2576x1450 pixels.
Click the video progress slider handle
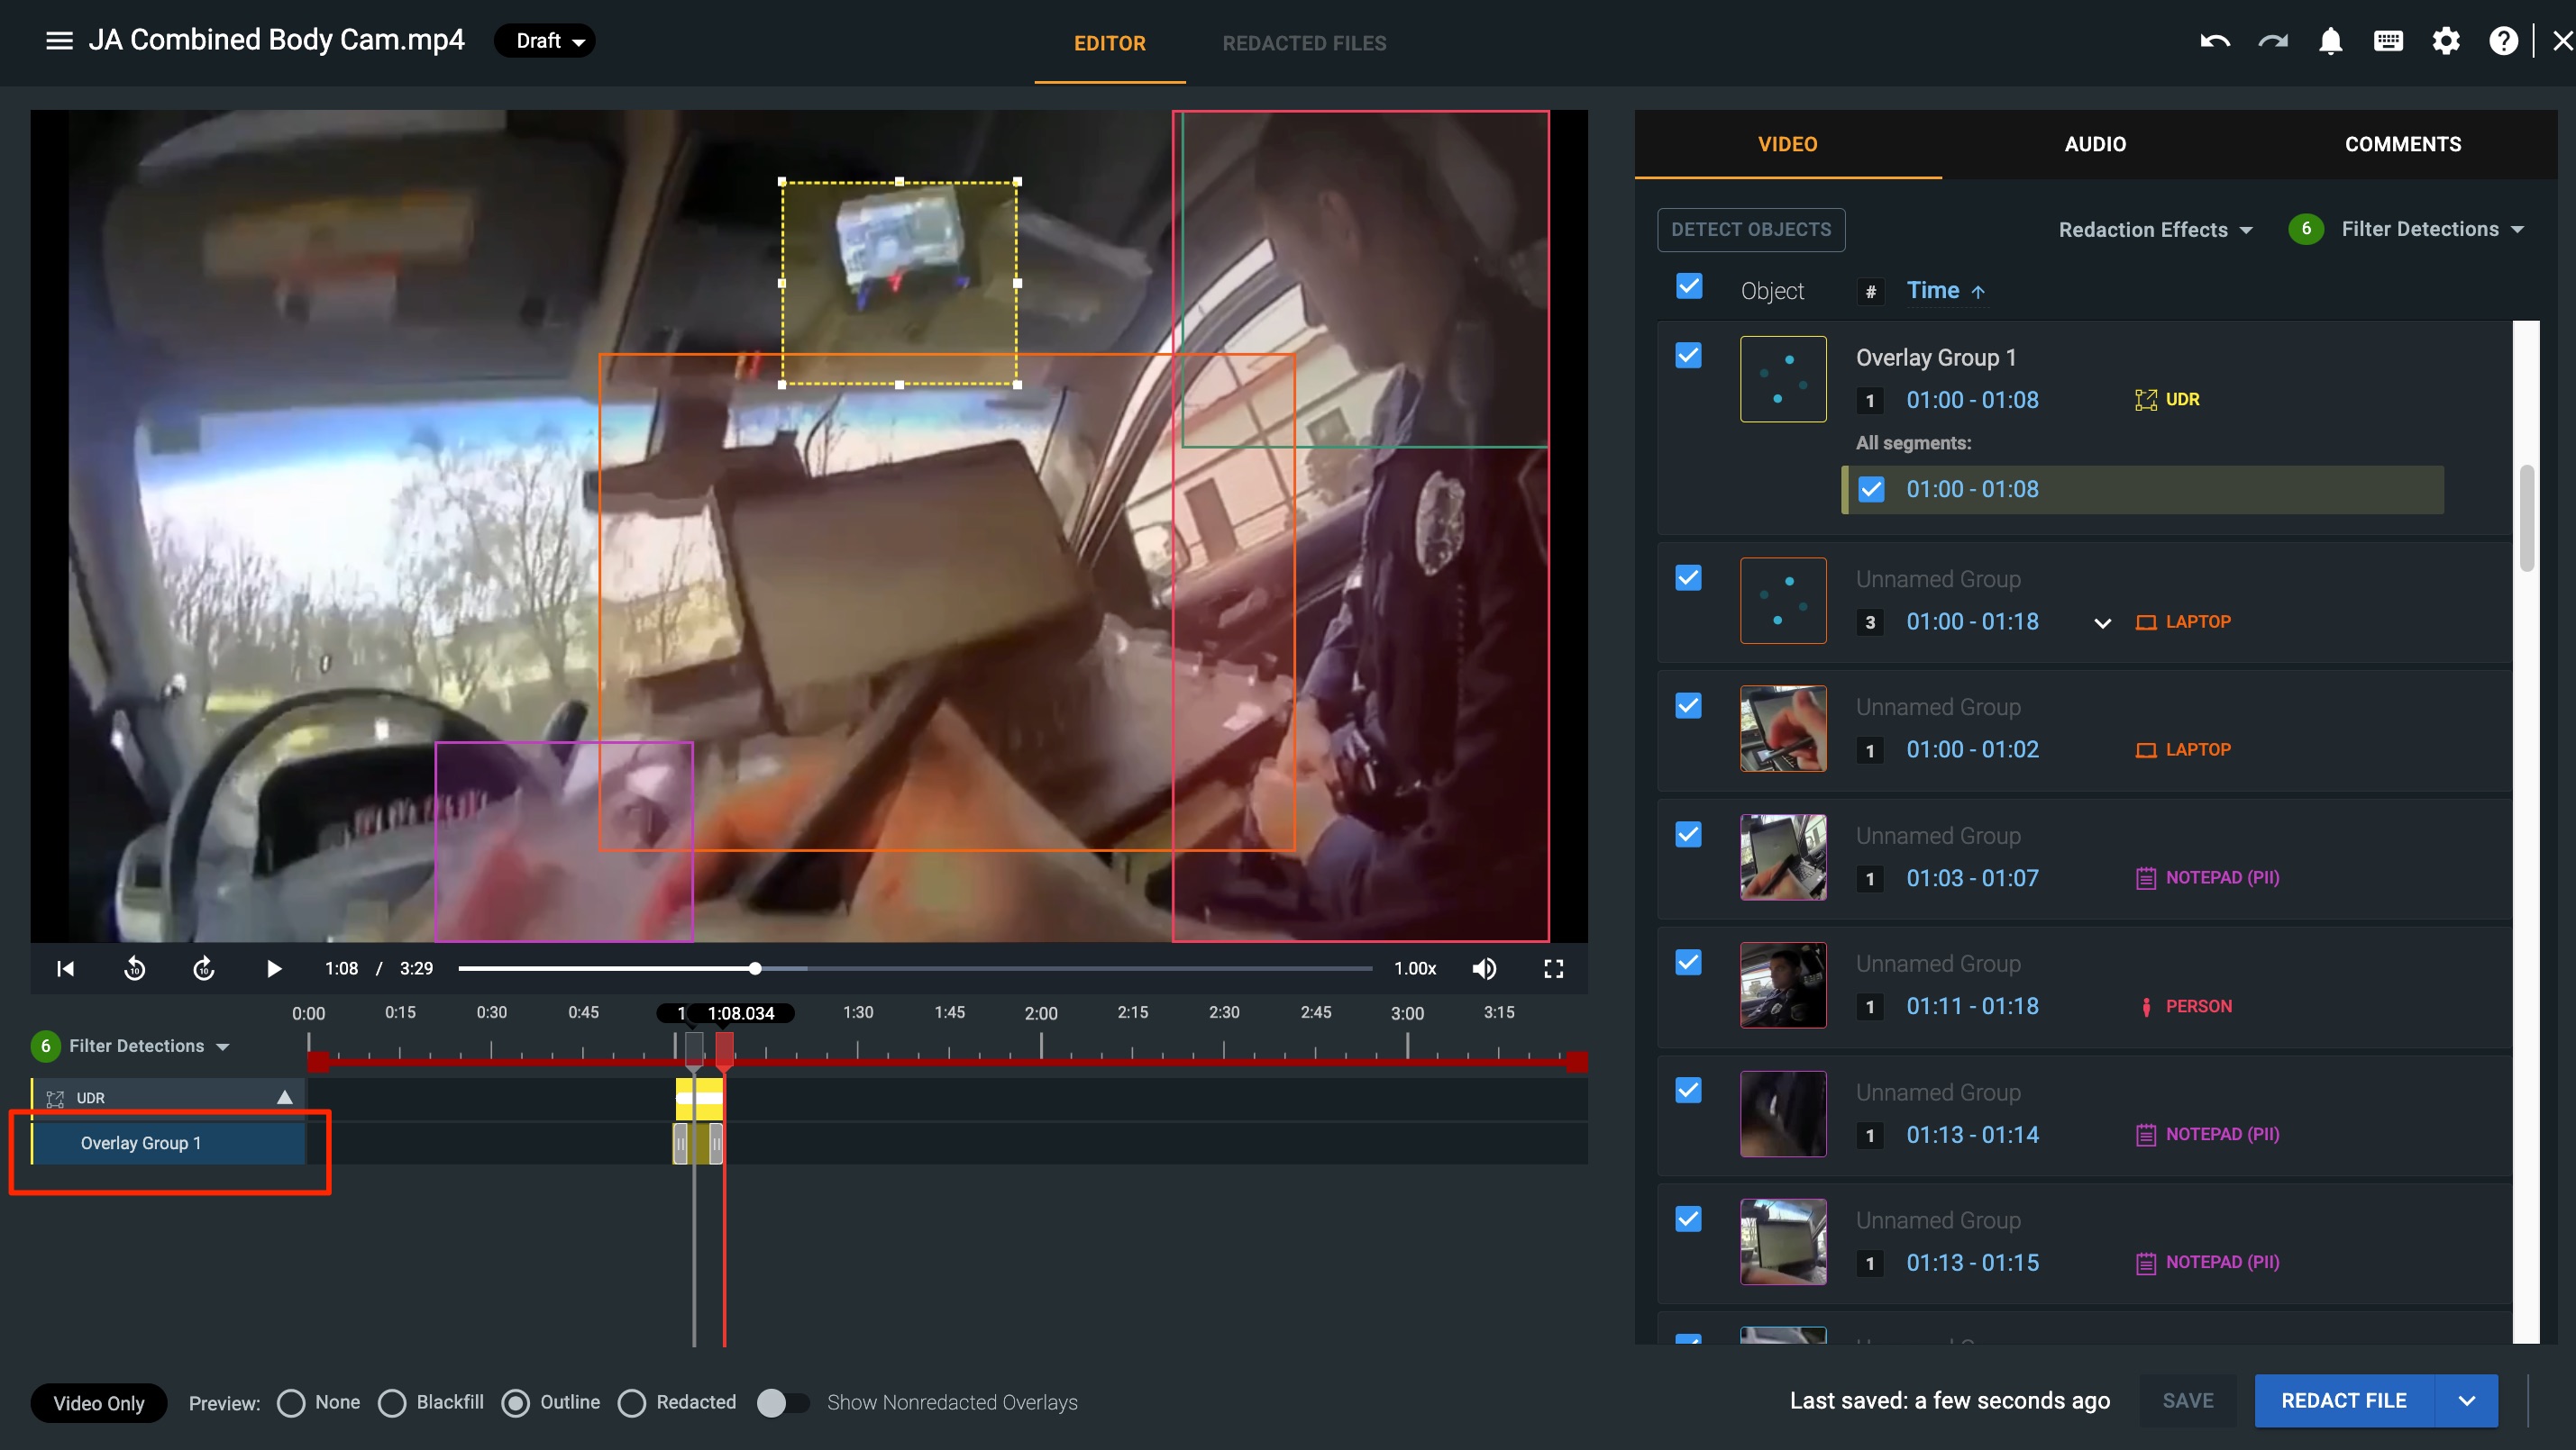(755, 968)
